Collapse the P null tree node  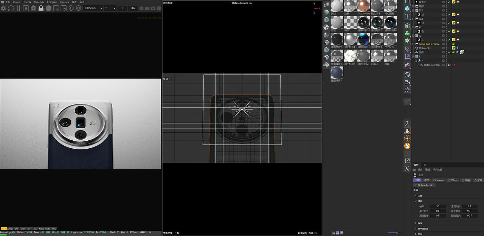416,61
